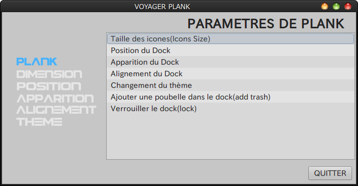Click the DIMENSION sidebar label

pyautogui.click(x=50, y=74)
